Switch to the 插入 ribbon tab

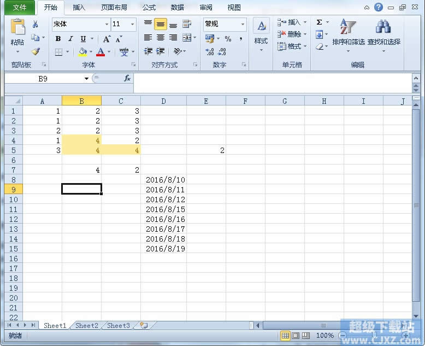click(x=79, y=8)
